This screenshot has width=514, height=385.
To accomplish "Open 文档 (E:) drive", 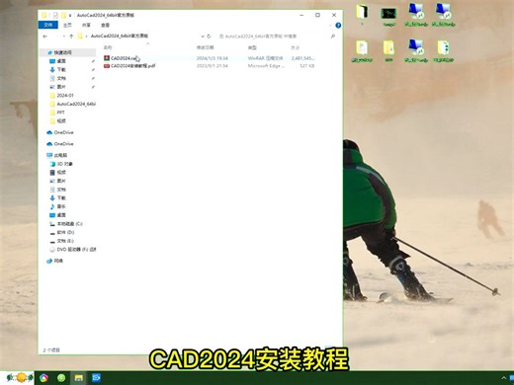I will [x=65, y=241].
